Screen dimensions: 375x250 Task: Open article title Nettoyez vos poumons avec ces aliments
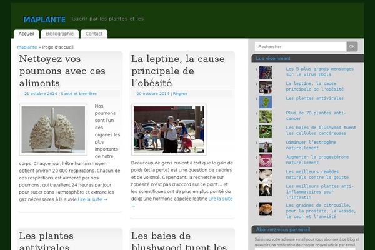62,71
